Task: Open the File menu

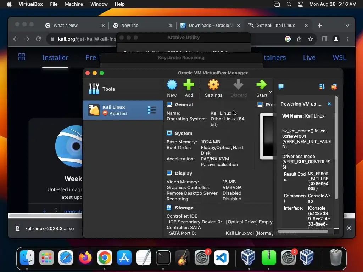Action: (x=54, y=4)
